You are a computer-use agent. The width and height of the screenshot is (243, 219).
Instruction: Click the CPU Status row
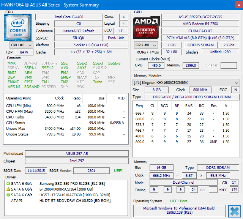[66, 123]
